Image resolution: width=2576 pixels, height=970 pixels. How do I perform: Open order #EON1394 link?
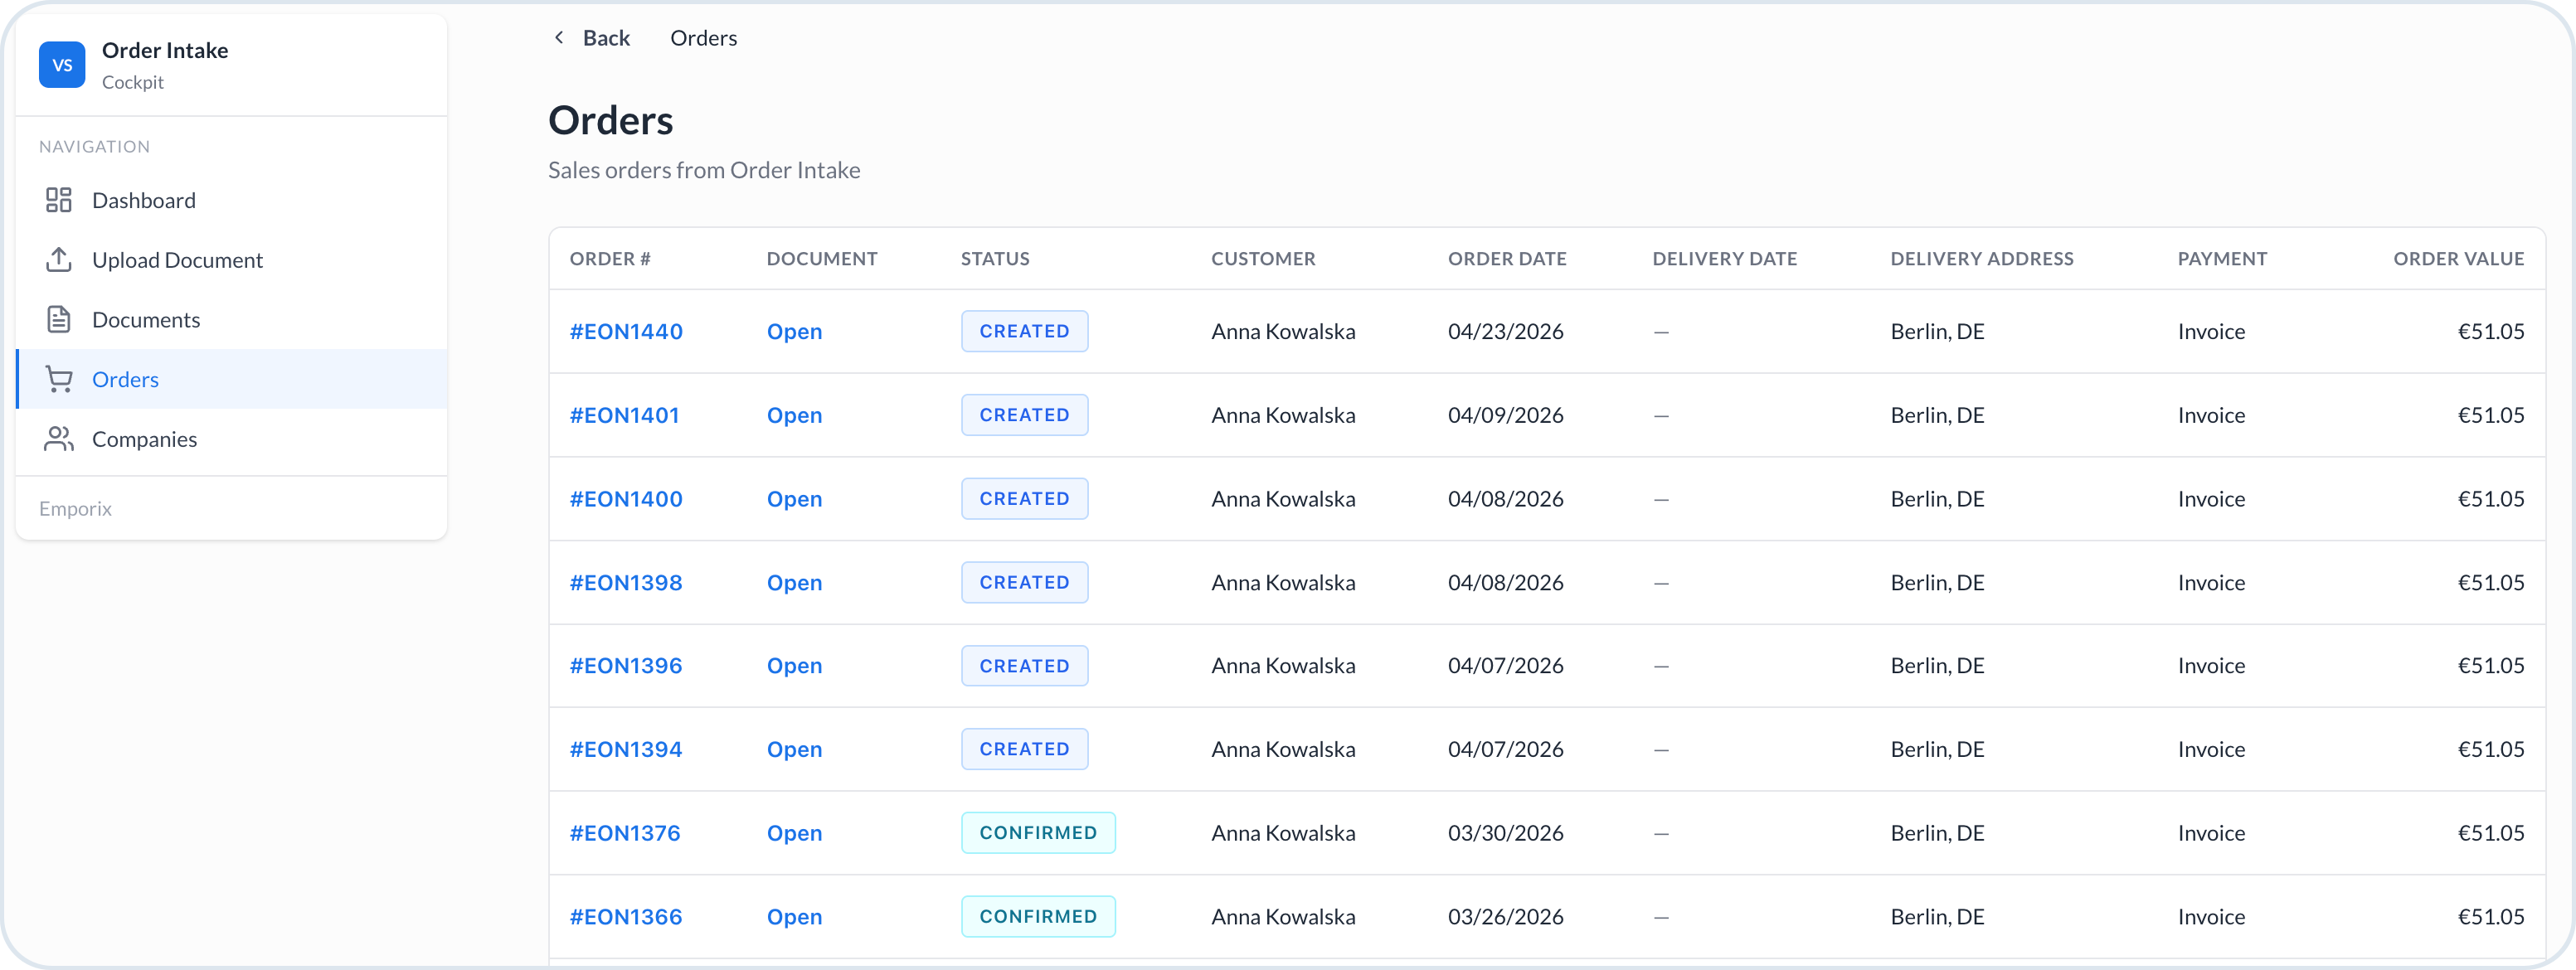tap(626, 749)
